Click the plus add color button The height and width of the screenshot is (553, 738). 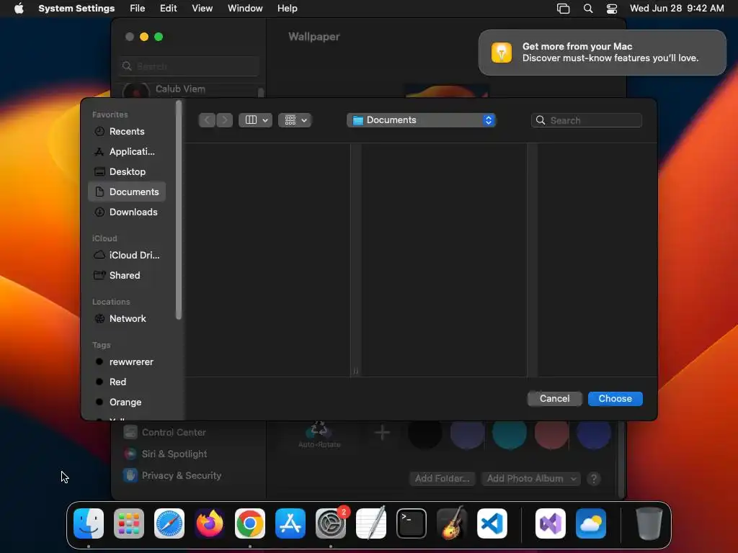click(x=382, y=433)
